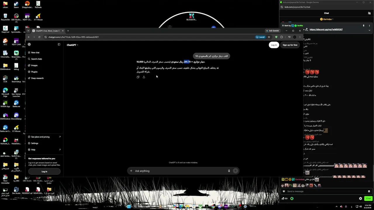Expand the ChatGPT model selector dropdown
374x210 pixels.
click(72, 45)
